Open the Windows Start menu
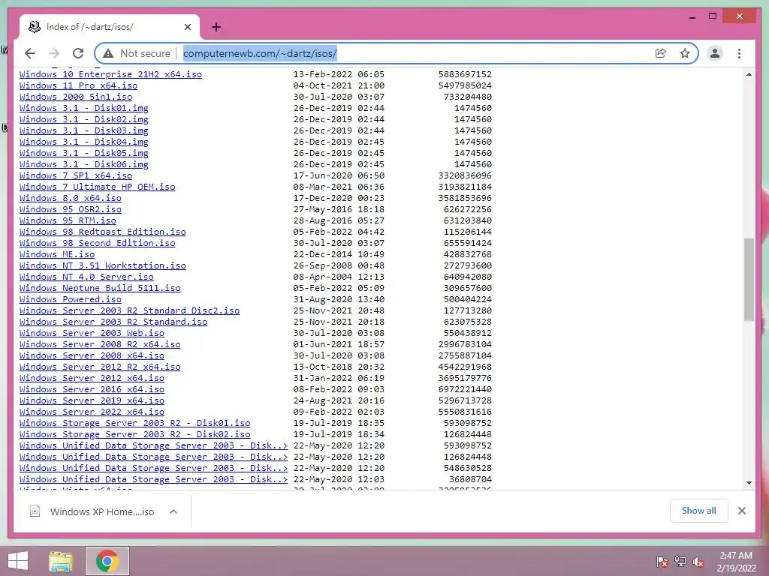 [18, 561]
